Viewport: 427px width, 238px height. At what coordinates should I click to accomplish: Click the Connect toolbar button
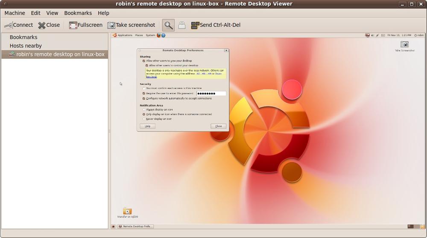18,25
